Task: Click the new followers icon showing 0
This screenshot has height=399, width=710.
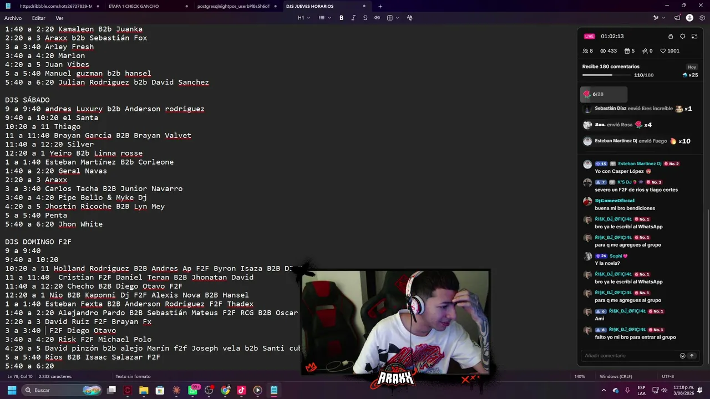Action: click(x=647, y=51)
